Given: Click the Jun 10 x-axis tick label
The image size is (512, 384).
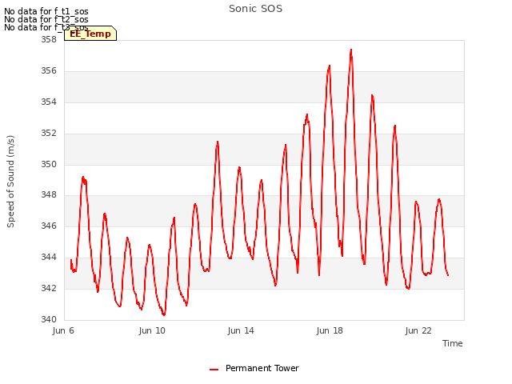Looking at the screenshot, I should [152, 330].
